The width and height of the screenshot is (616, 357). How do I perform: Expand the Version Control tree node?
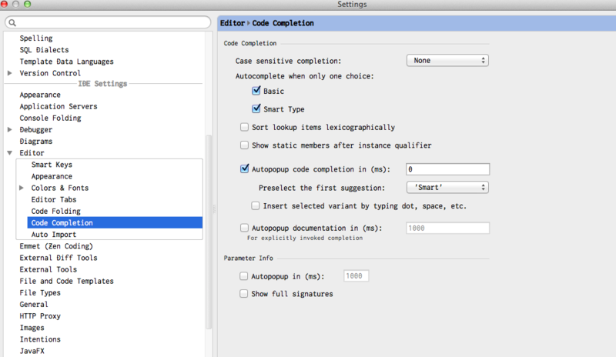tap(10, 73)
